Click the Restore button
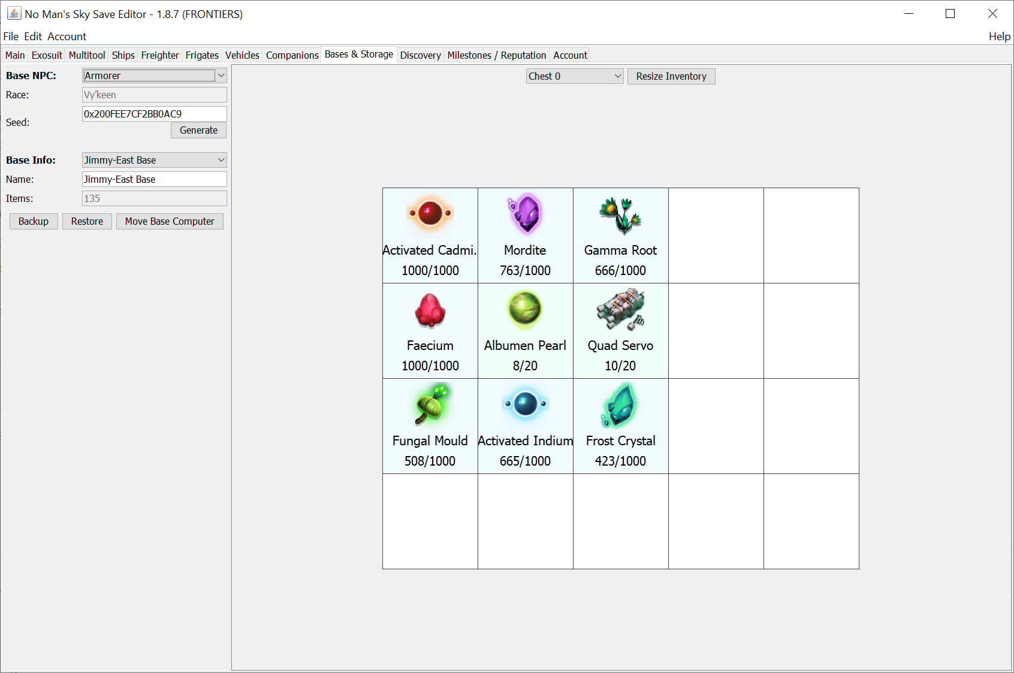Image resolution: width=1014 pixels, height=673 pixels. point(87,221)
